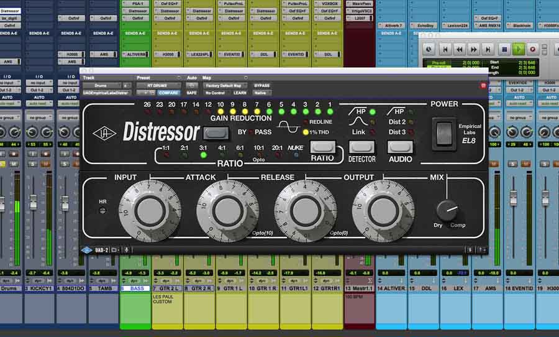Open the EchoBoy insert slot
This screenshot has height=337, width=559.
(x=423, y=25)
